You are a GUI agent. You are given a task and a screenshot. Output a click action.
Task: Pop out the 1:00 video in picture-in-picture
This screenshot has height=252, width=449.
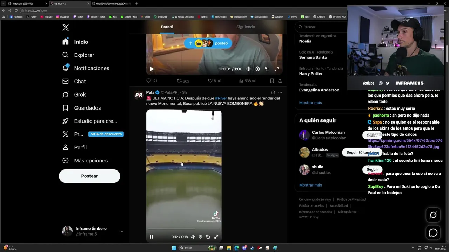pos(267,69)
